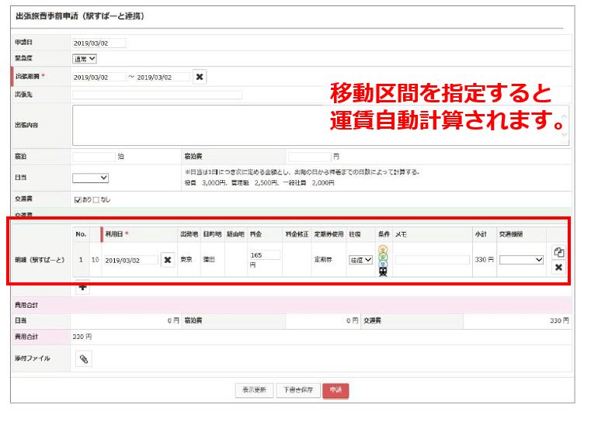
Task: Click the 表示更新 button
Action: coord(253,390)
